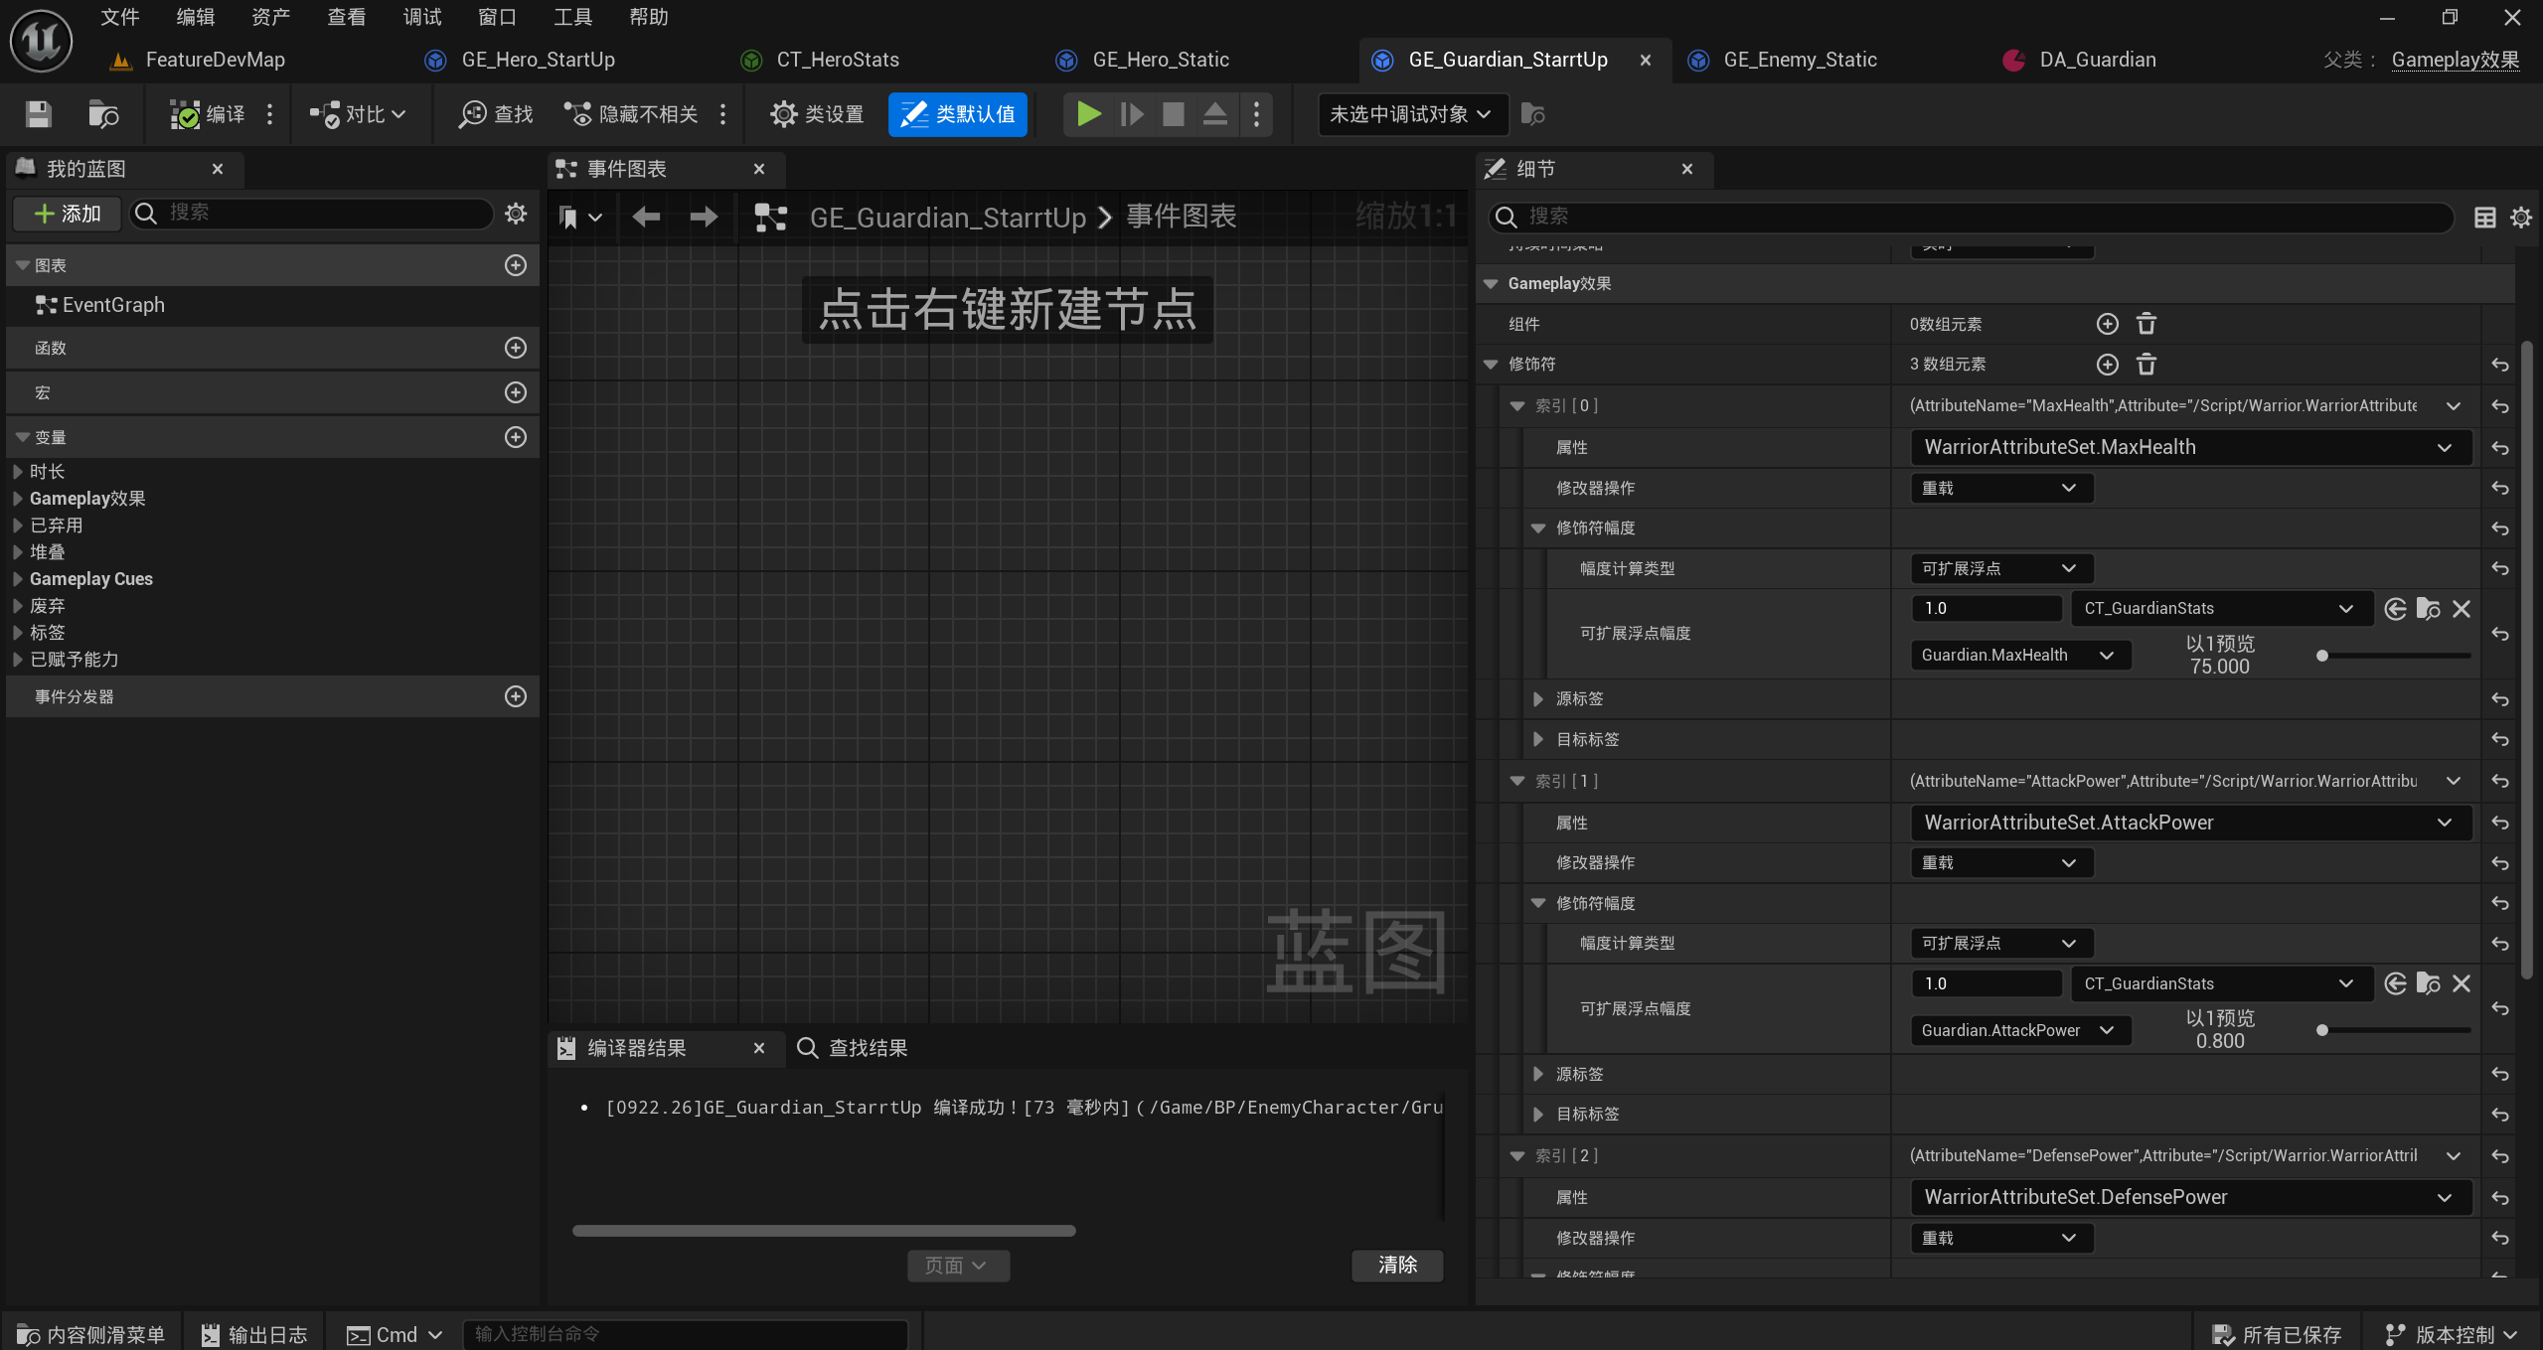
Task: Use selected asset for MaxHealth curve table
Action: 2395,609
